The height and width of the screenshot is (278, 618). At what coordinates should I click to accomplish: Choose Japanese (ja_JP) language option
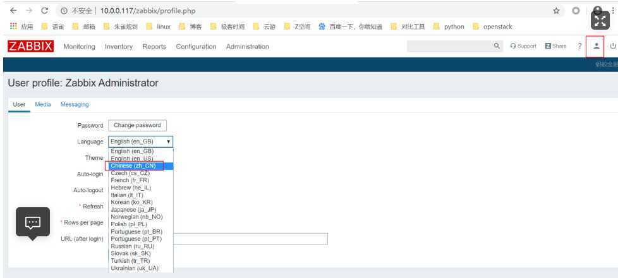(141, 210)
